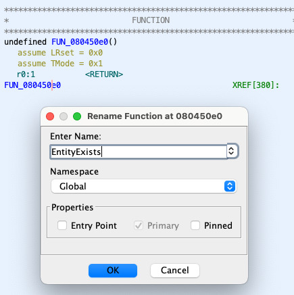Select the <RETURN> parameter field

[x=104, y=74]
